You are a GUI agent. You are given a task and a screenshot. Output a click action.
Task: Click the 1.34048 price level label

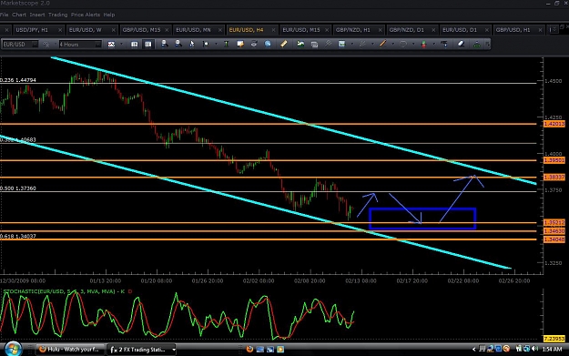pos(554,239)
